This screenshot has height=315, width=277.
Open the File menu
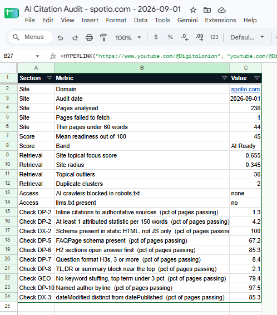coord(30,20)
